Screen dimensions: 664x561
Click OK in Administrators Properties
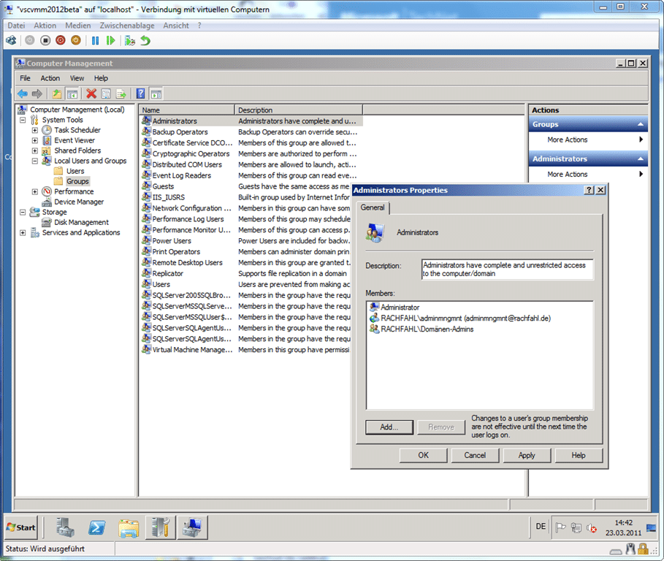[424, 455]
